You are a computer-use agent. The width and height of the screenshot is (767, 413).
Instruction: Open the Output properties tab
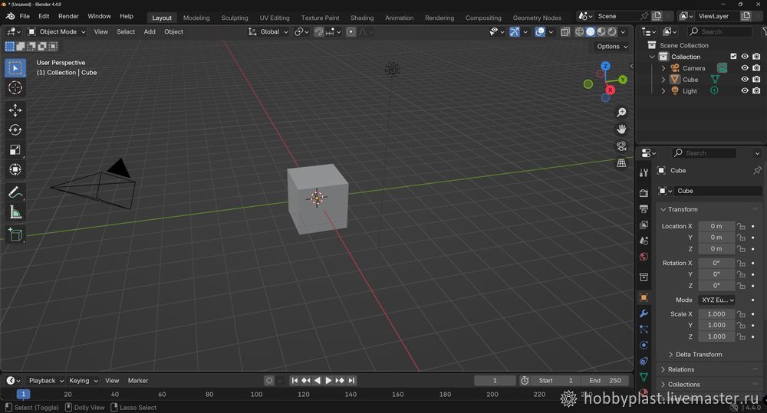point(644,209)
